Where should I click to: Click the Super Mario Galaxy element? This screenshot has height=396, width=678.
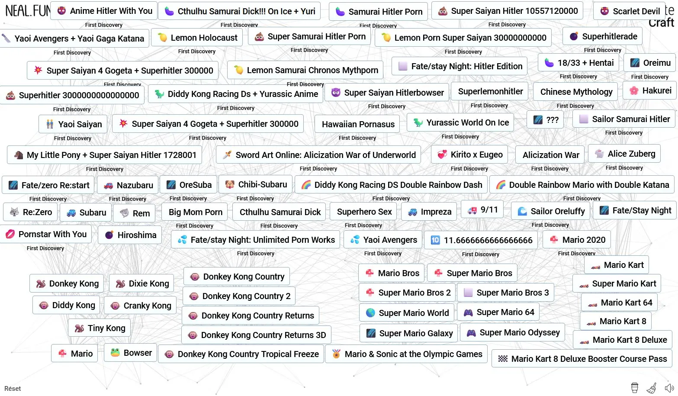tap(409, 333)
